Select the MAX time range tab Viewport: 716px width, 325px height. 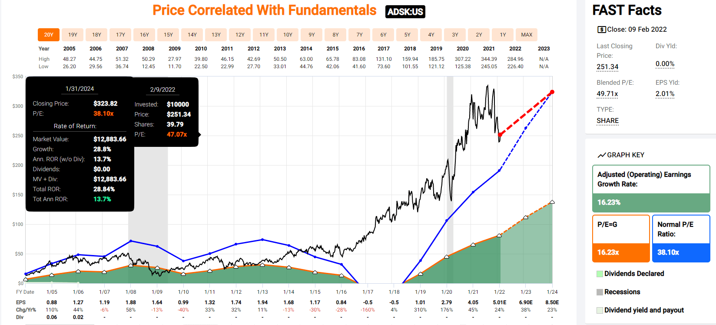click(x=527, y=35)
